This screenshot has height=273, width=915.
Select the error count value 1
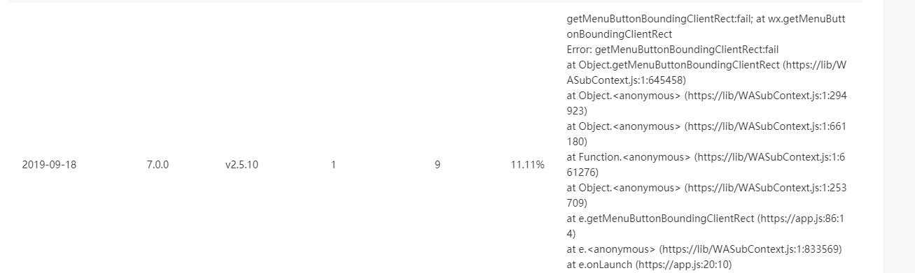333,165
